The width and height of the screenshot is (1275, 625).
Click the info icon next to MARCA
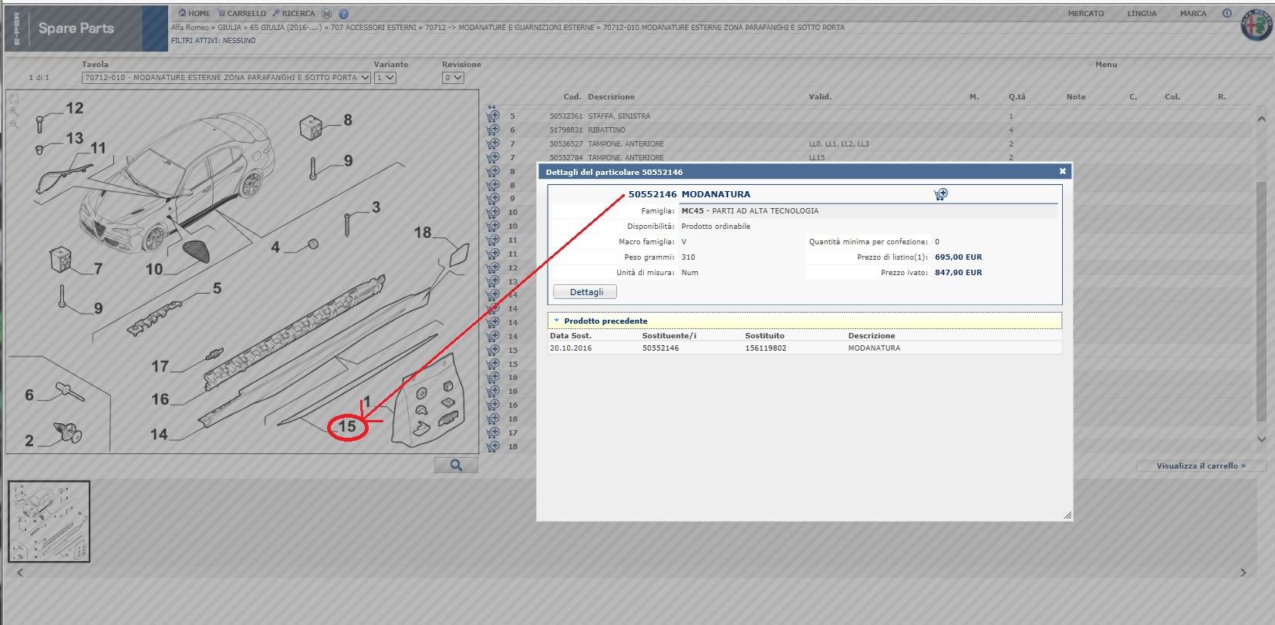tap(1226, 13)
